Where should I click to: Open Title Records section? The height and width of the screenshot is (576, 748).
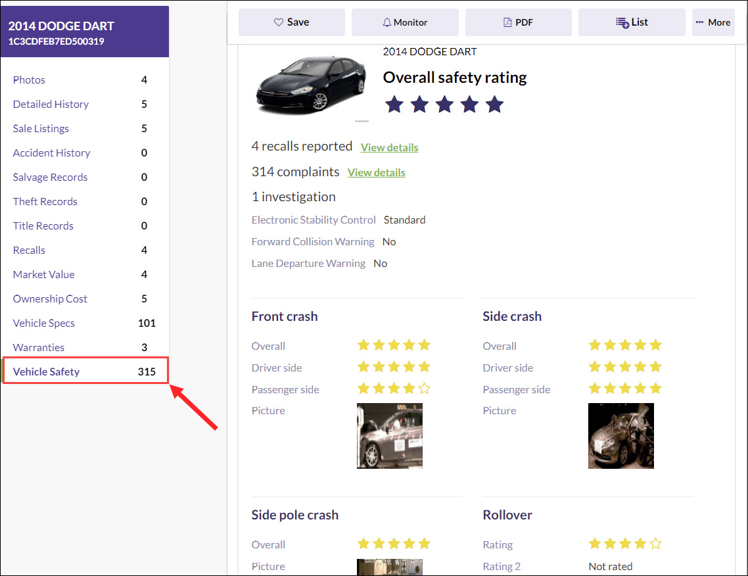(43, 226)
